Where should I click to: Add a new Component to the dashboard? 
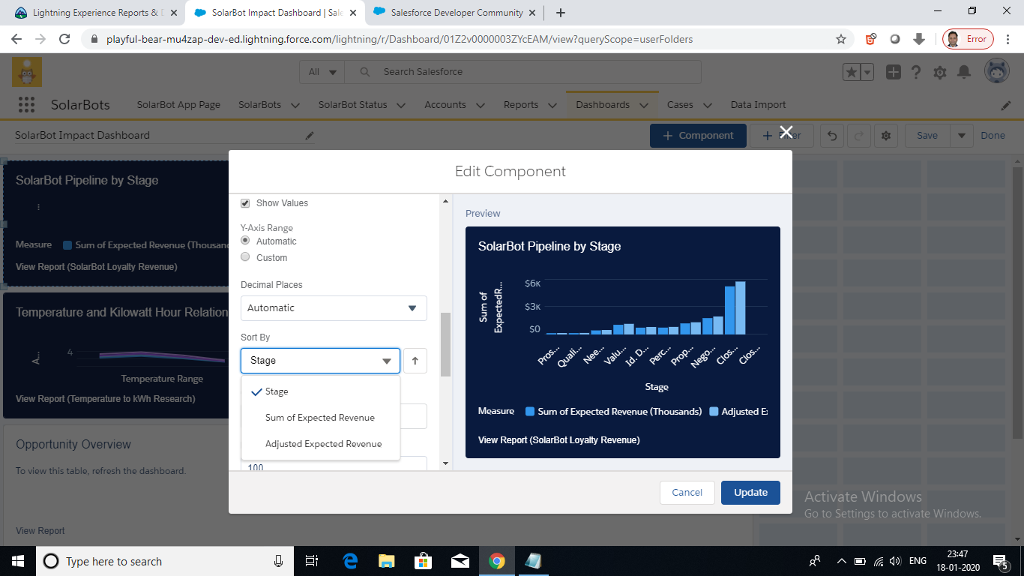pyautogui.click(x=698, y=136)
